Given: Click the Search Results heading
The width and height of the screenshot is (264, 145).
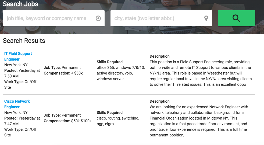Looking at the screenshot, I should [24, 41].
